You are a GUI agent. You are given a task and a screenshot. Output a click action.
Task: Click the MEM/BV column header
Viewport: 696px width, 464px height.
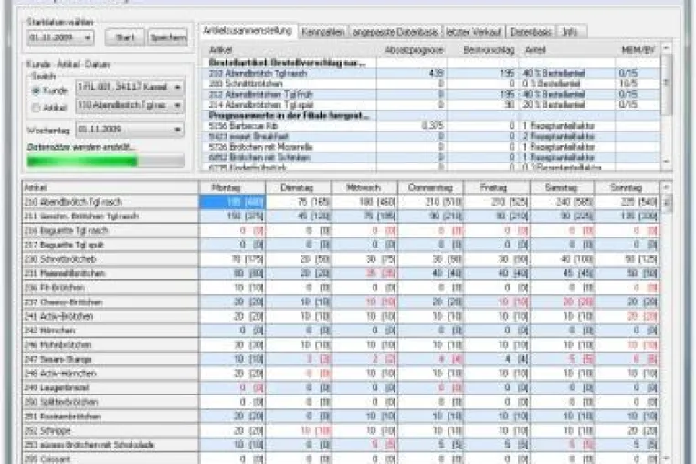click(638, 50)
